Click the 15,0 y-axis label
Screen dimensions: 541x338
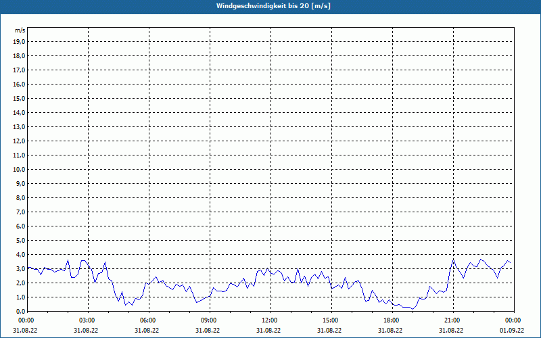pyautogui.click(x=20, y=98)
